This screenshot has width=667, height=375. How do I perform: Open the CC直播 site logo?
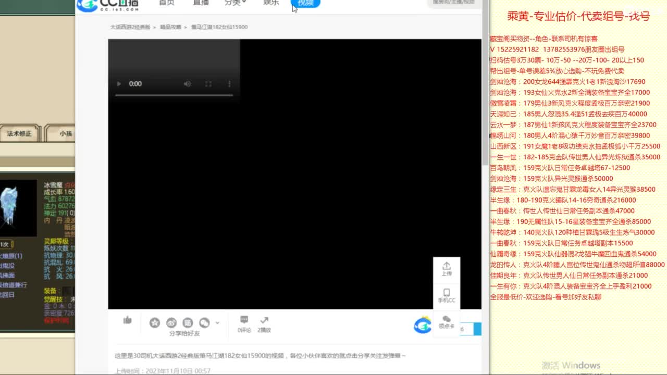click(x=108, y=5)
